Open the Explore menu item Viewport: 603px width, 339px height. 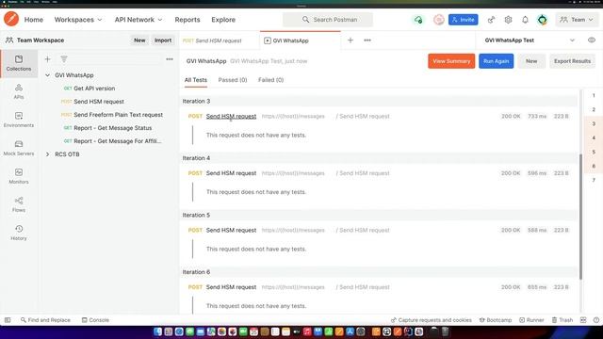pos(223,20)
